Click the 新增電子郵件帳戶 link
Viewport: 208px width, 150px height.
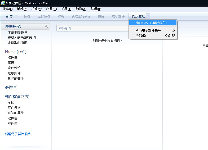17,134
